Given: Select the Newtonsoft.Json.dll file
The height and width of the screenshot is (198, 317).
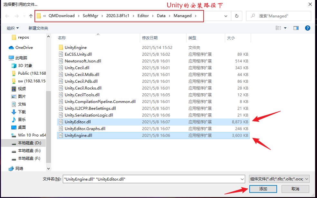Looking at the screenshot, I should (x=153, y=61).
